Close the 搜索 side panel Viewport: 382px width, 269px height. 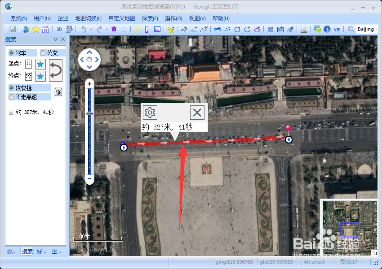[x=63, y=39]
